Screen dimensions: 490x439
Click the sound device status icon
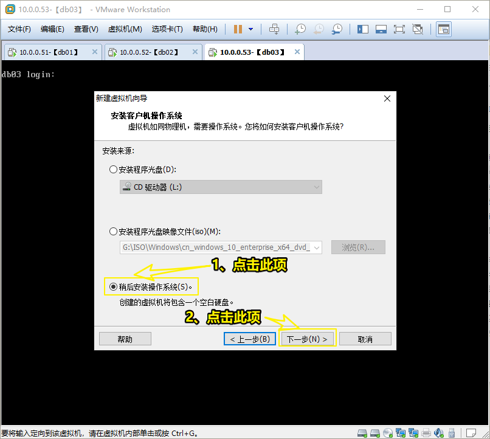tap(438, 432)
